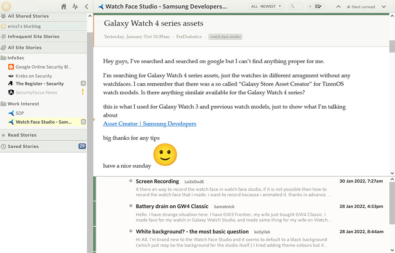Collapse the sidebar with the left arrow

[x=86, y=7]
